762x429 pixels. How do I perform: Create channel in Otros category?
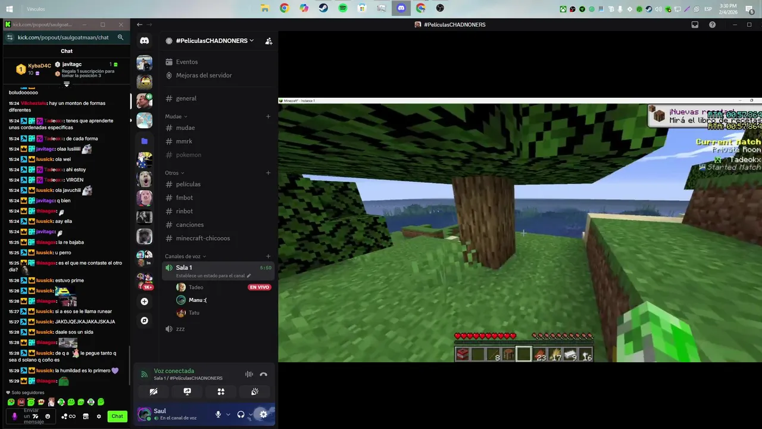click(268, 173)
